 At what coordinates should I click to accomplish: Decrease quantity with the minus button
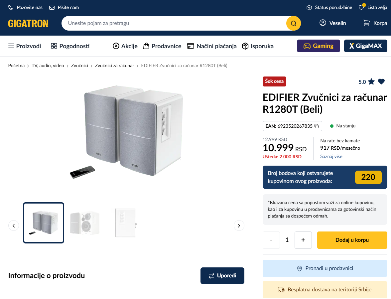[271, 240]
